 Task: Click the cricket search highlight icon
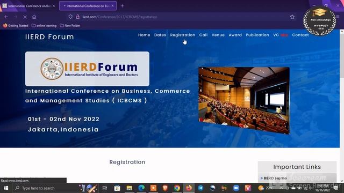[x=88, y=188]
